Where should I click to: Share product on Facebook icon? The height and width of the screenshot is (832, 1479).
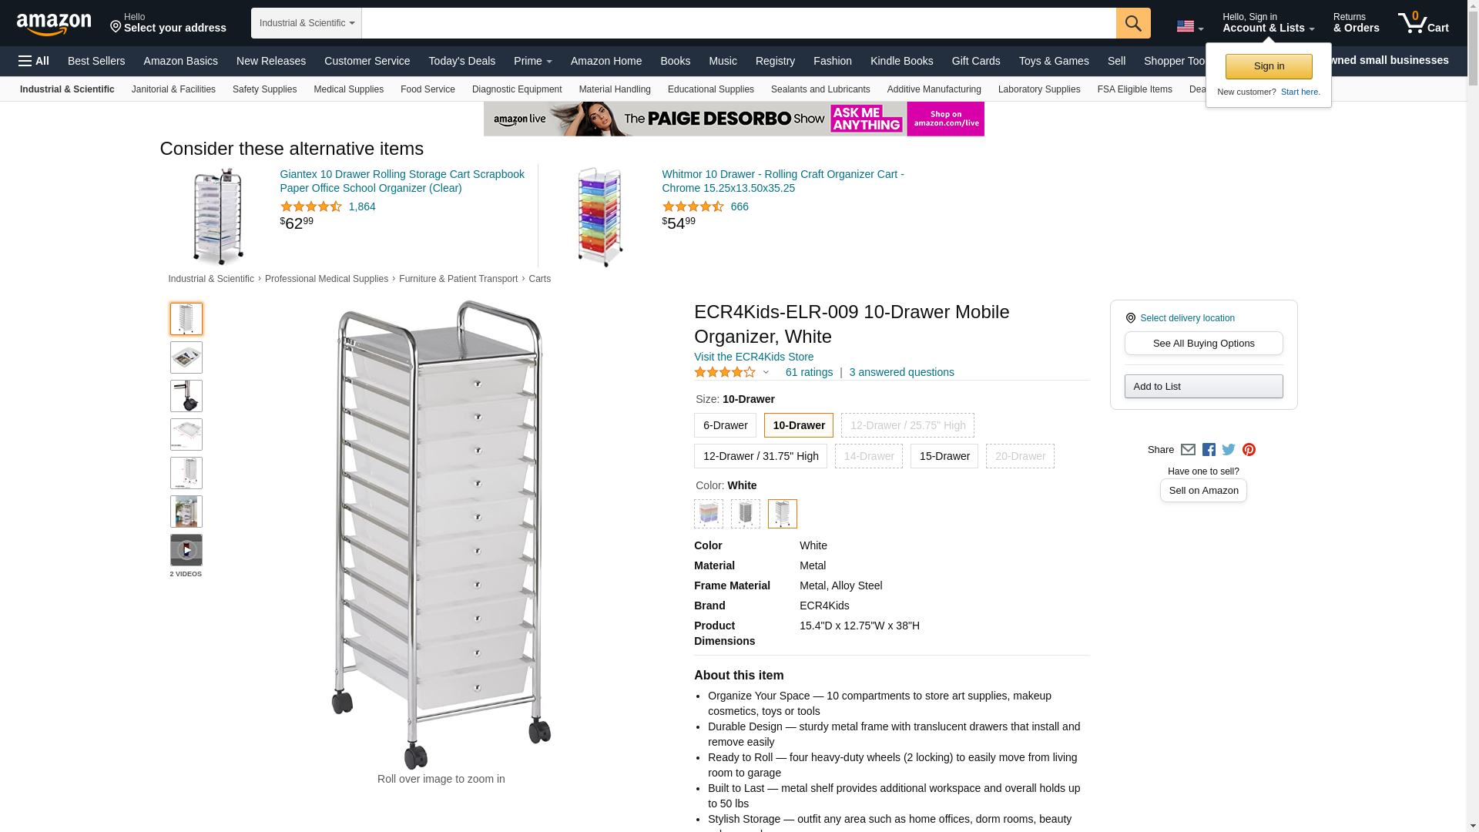1209,450
